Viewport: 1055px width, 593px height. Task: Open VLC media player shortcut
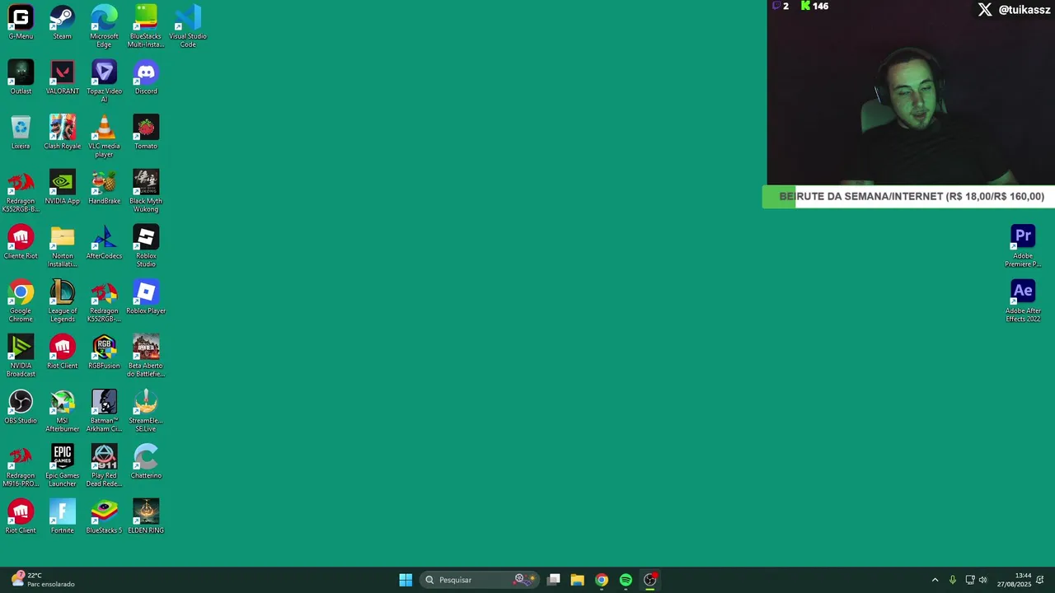[104, 137]
